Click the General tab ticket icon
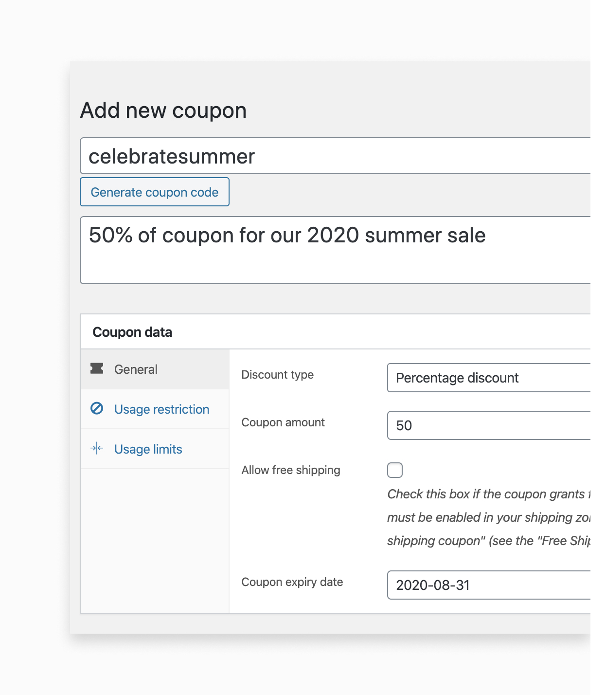This screenshot has height=695, width=606. coord(97,368)
